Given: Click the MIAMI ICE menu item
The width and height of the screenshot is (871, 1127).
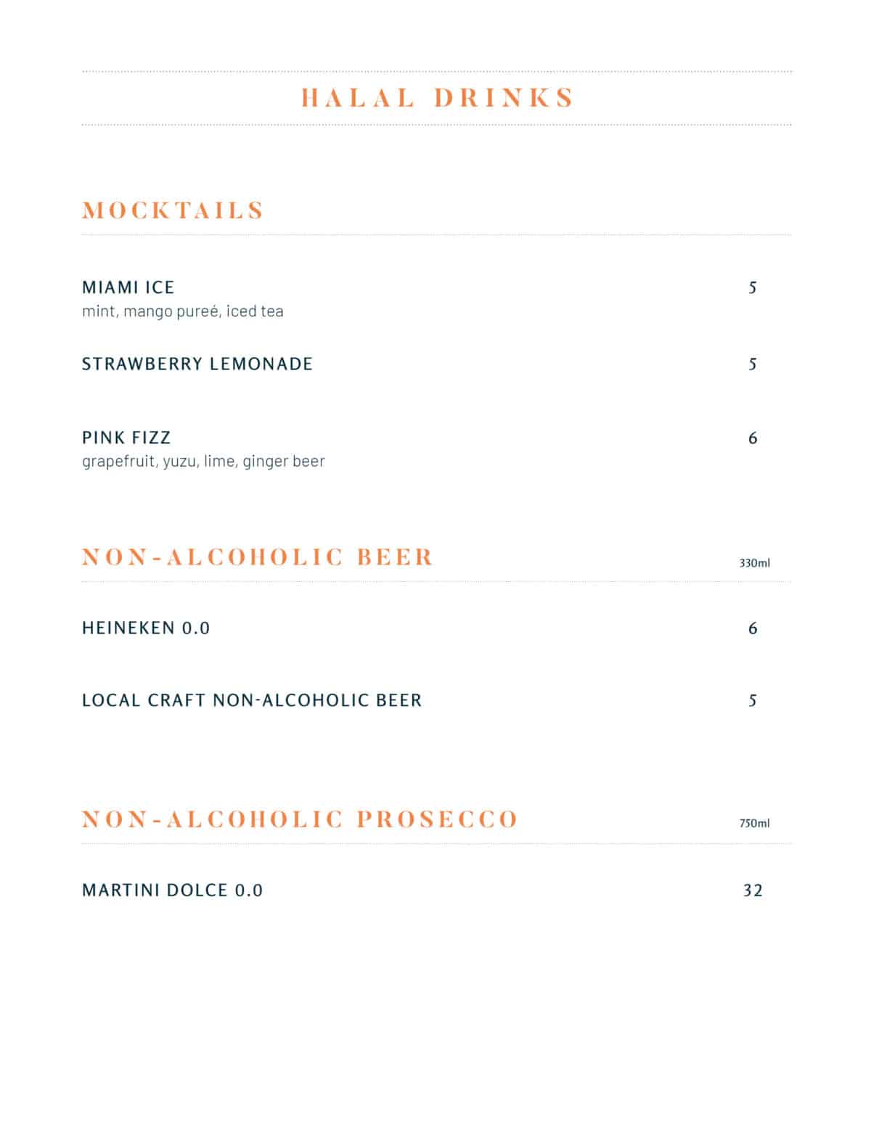Looking at the screenshot, I should [x=128, y=287].
